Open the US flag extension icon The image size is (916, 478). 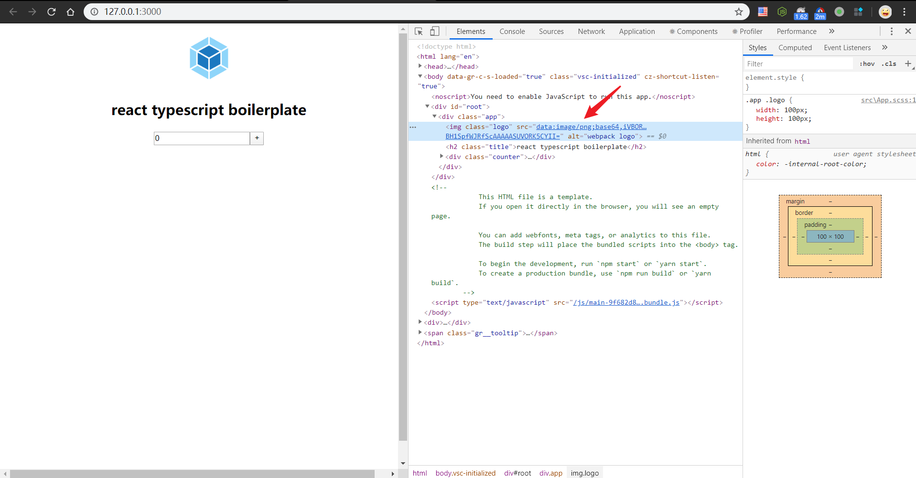(763, 11)
